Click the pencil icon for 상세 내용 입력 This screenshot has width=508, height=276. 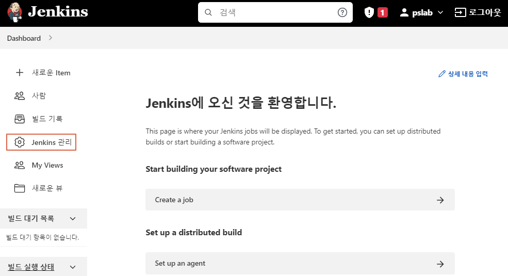pos(442,74)
